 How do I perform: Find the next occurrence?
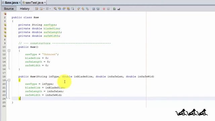(x=64, y=9)
